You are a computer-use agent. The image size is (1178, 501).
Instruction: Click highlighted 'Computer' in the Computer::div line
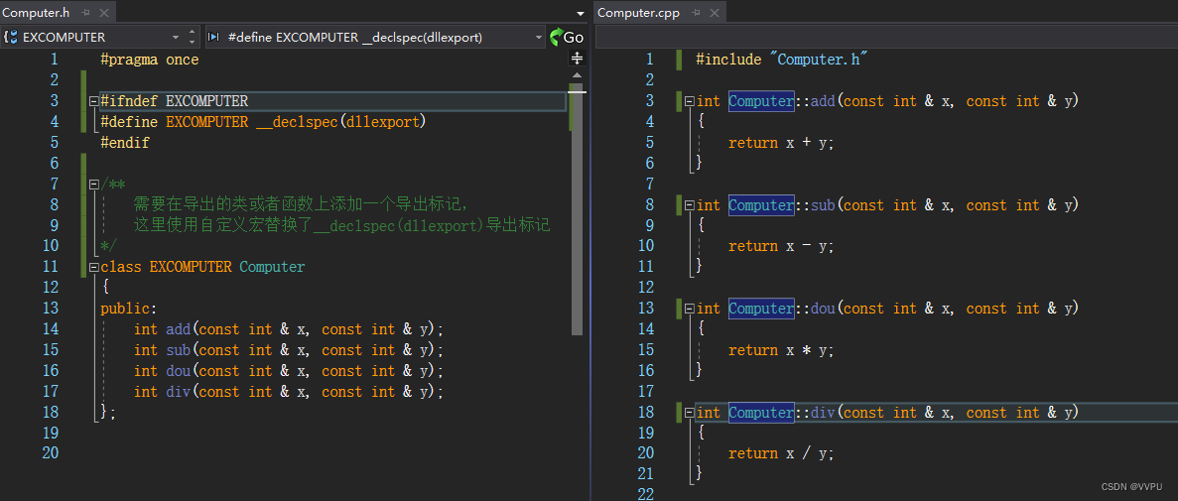761,413
